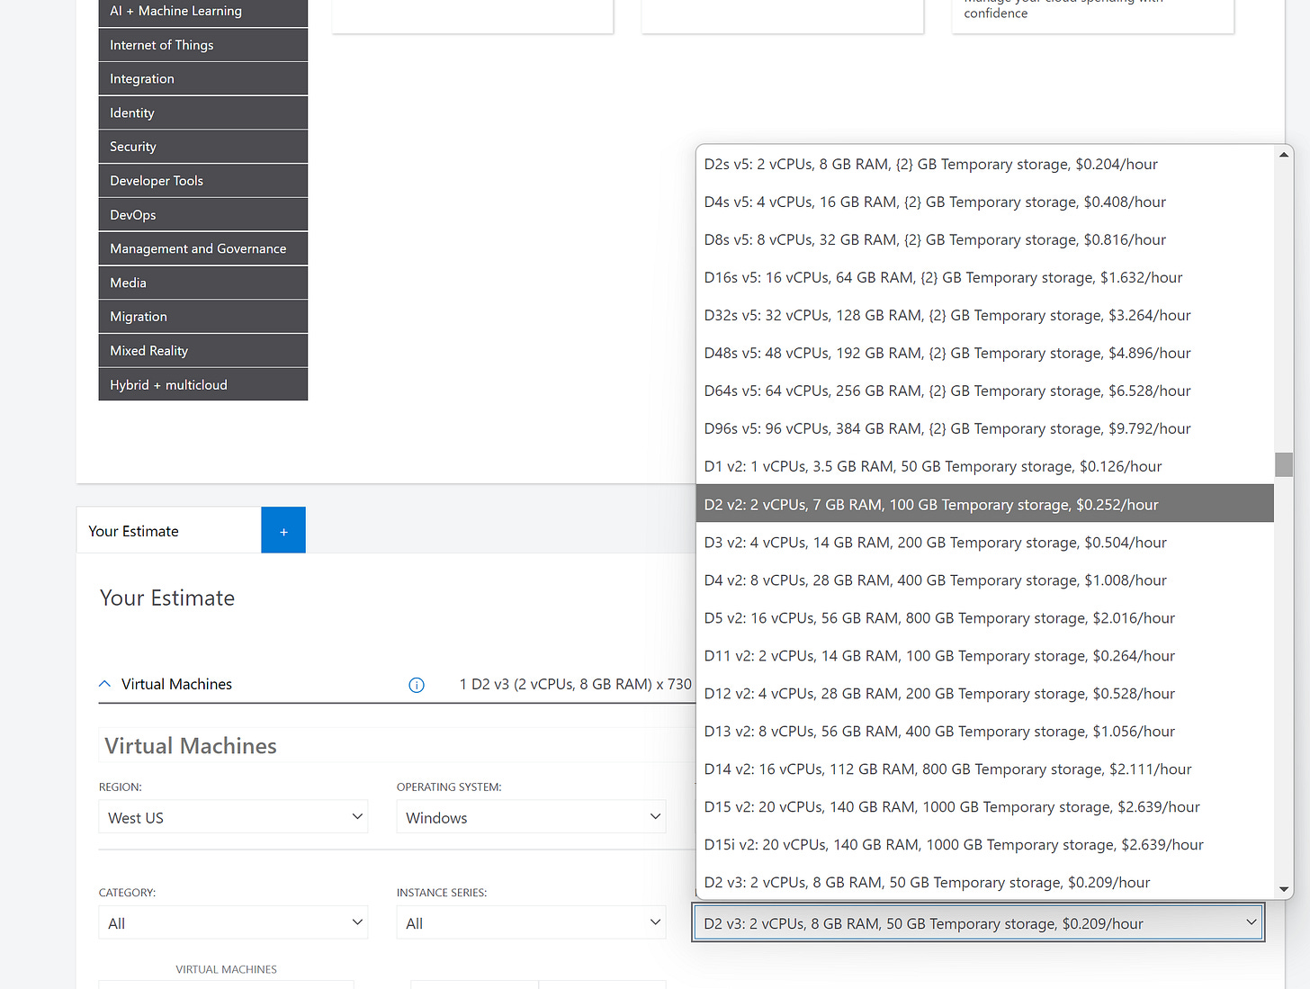The width and height of the screenshot is (1310, 989).
Task: Open the Region dropdown showing West US
Action: (232, 817)
